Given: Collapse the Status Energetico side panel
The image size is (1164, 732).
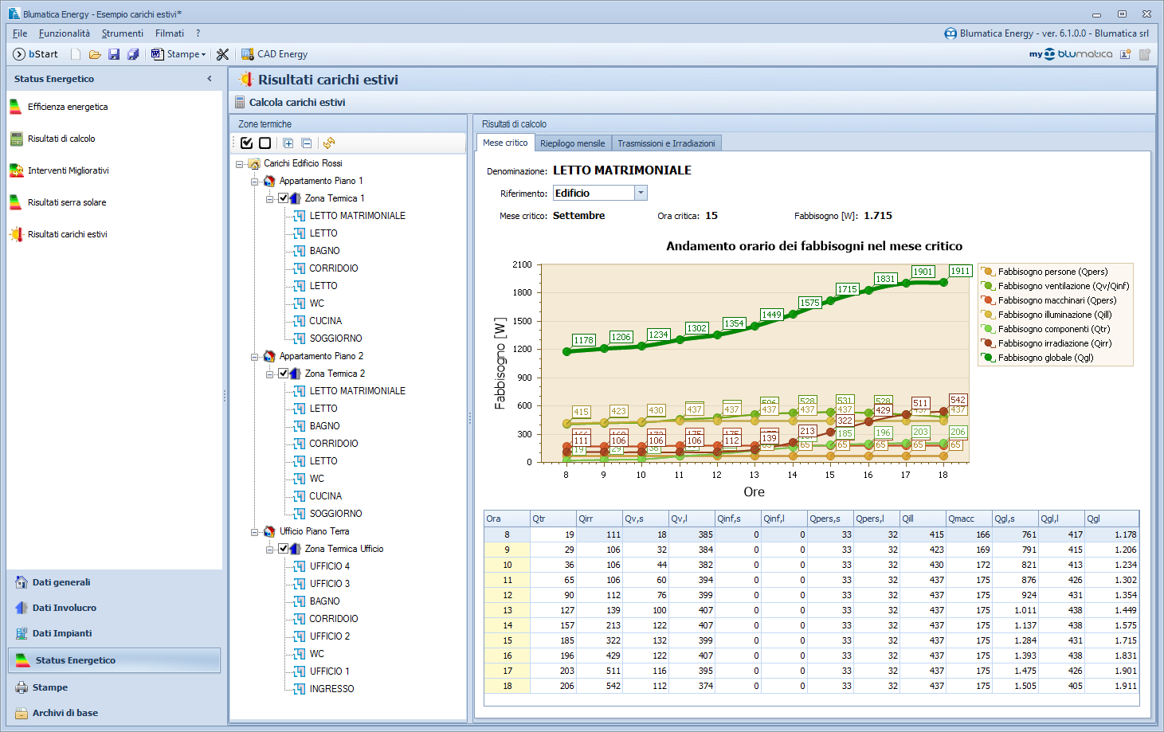Looking at the screenshot, I should coord(210,79).
